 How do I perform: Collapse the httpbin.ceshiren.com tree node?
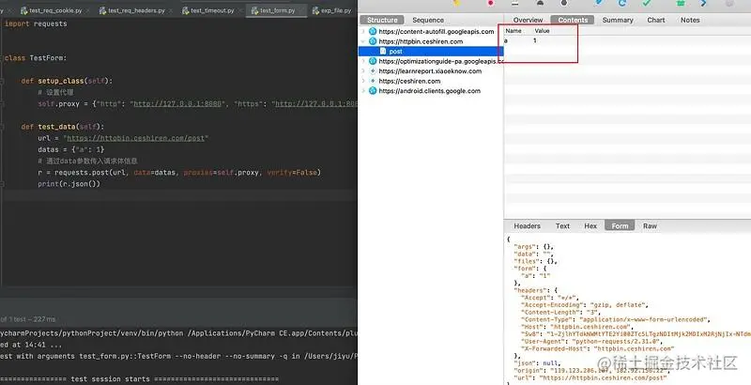click(363, 41)
